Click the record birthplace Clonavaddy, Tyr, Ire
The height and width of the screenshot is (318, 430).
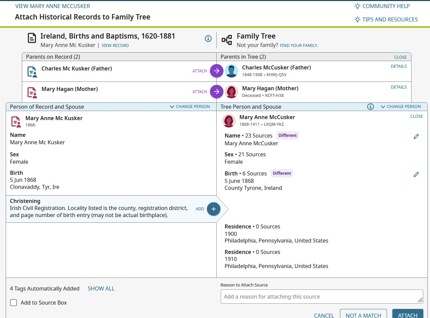coord(35,187)
